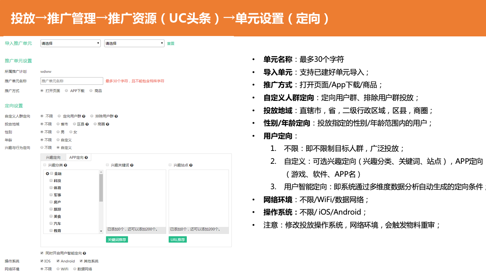Click help icon beside 排除用户群
Screen dimensions: 486x273
click(x=116, y=116)
